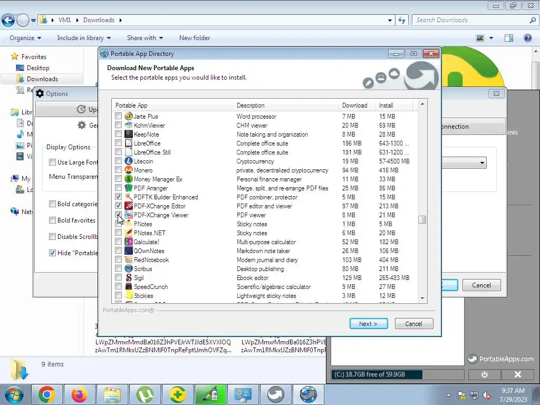This screenshot has height=405, width=540.
Task: Click the taskbar clock showing 9:37 AM
Action: tap(513, 395)
